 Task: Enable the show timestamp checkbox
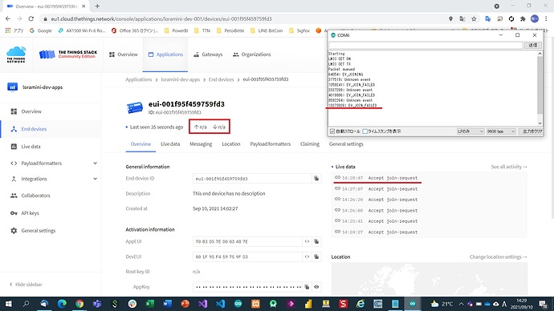point(365,131)
